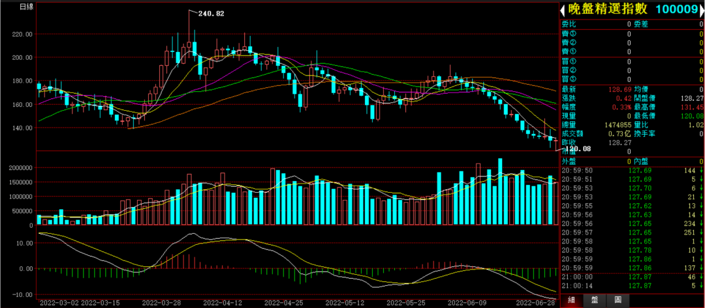Select the 晚盤精選指數 title
705x308 pixels.
[606, 9]
